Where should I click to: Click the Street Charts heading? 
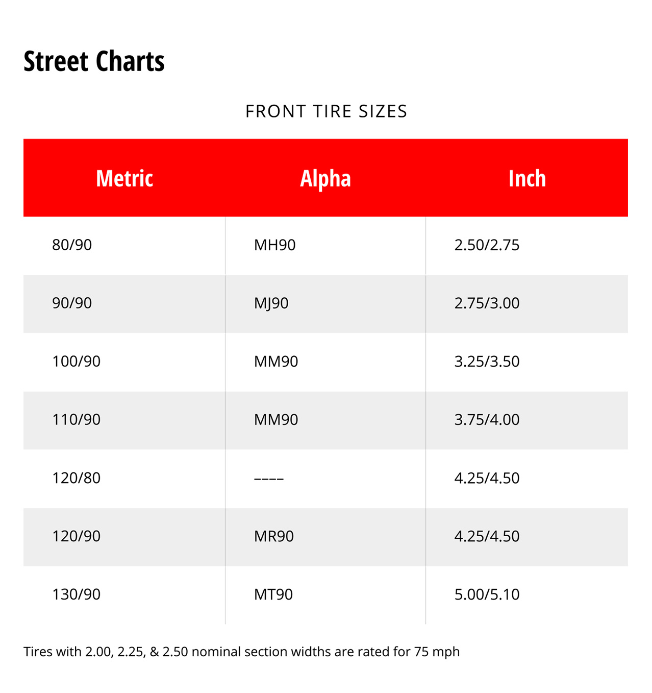click(x=94, y=61)
